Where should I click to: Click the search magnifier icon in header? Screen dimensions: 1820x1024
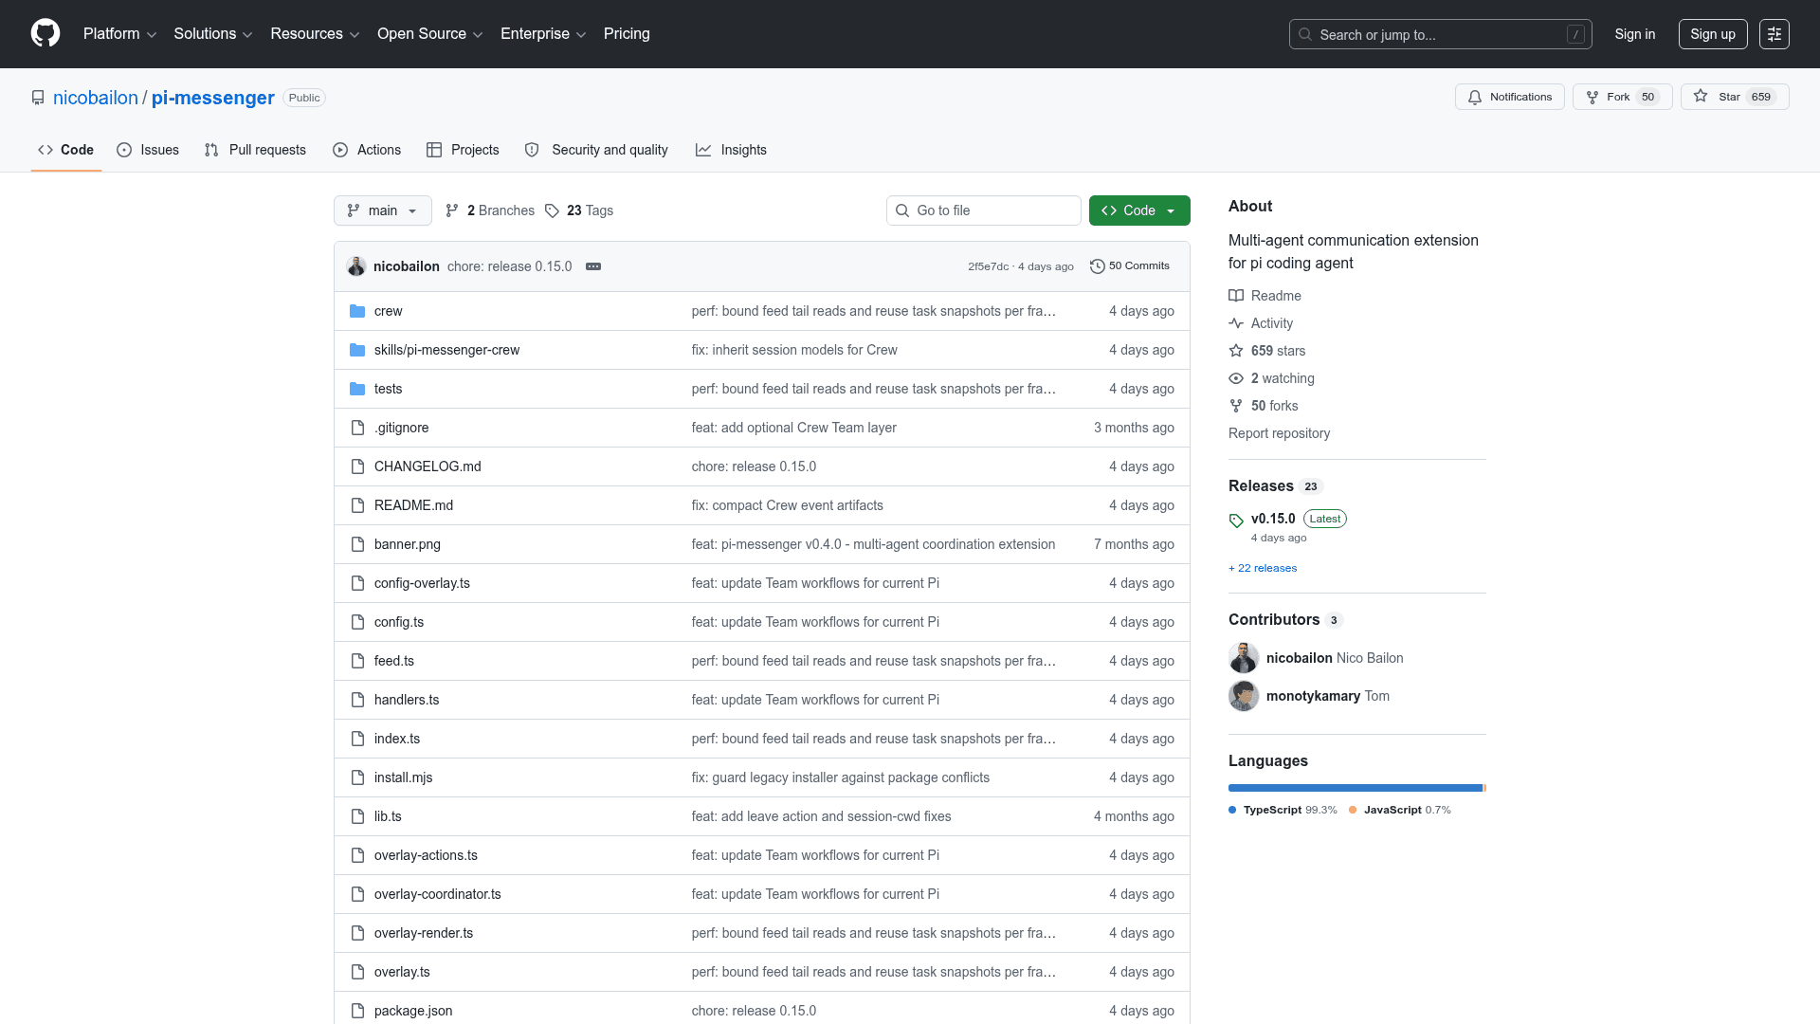coord(1305,34)
